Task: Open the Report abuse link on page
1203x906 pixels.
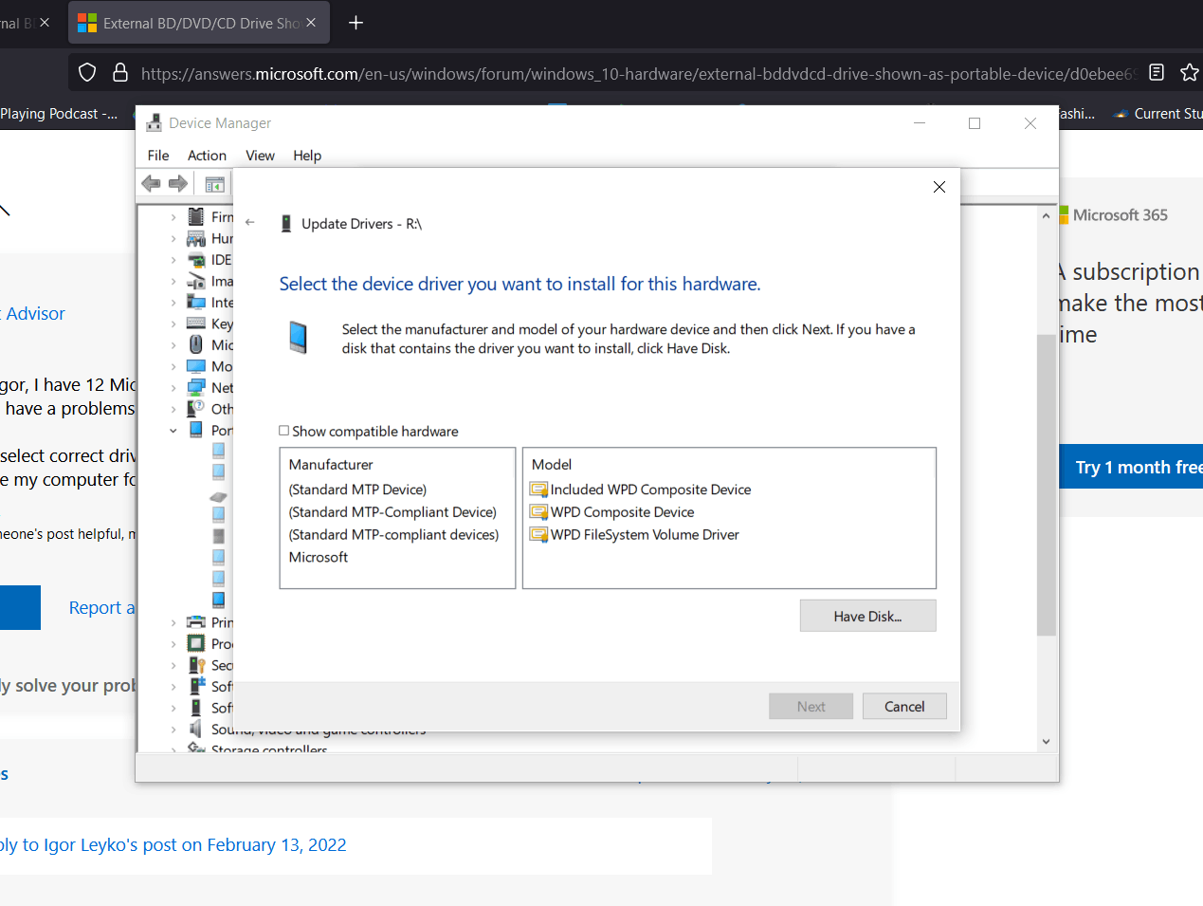Action: (x=102, y=607)
